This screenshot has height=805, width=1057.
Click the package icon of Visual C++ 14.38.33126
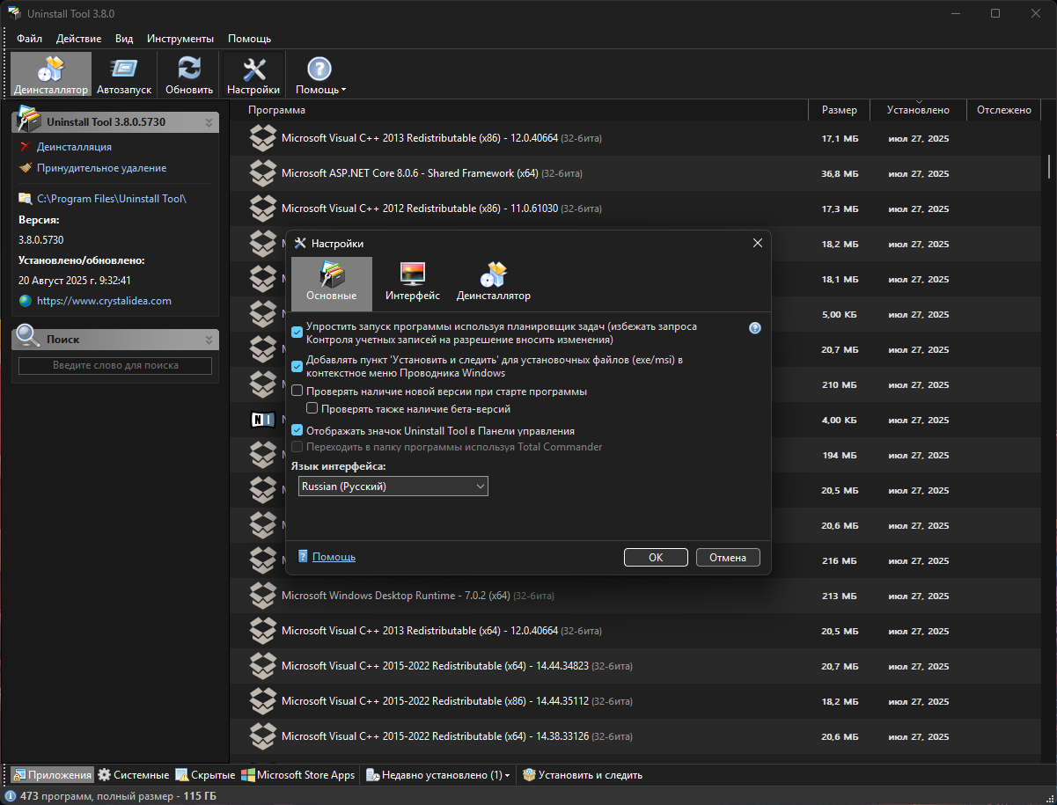tap(263, 736)
